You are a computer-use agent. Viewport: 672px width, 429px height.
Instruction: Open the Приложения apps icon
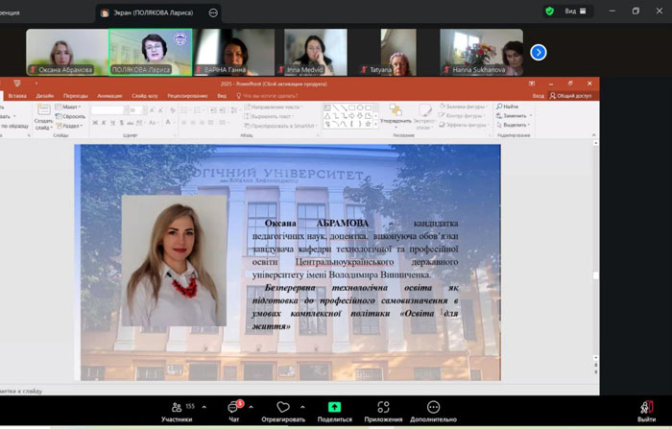383,408
